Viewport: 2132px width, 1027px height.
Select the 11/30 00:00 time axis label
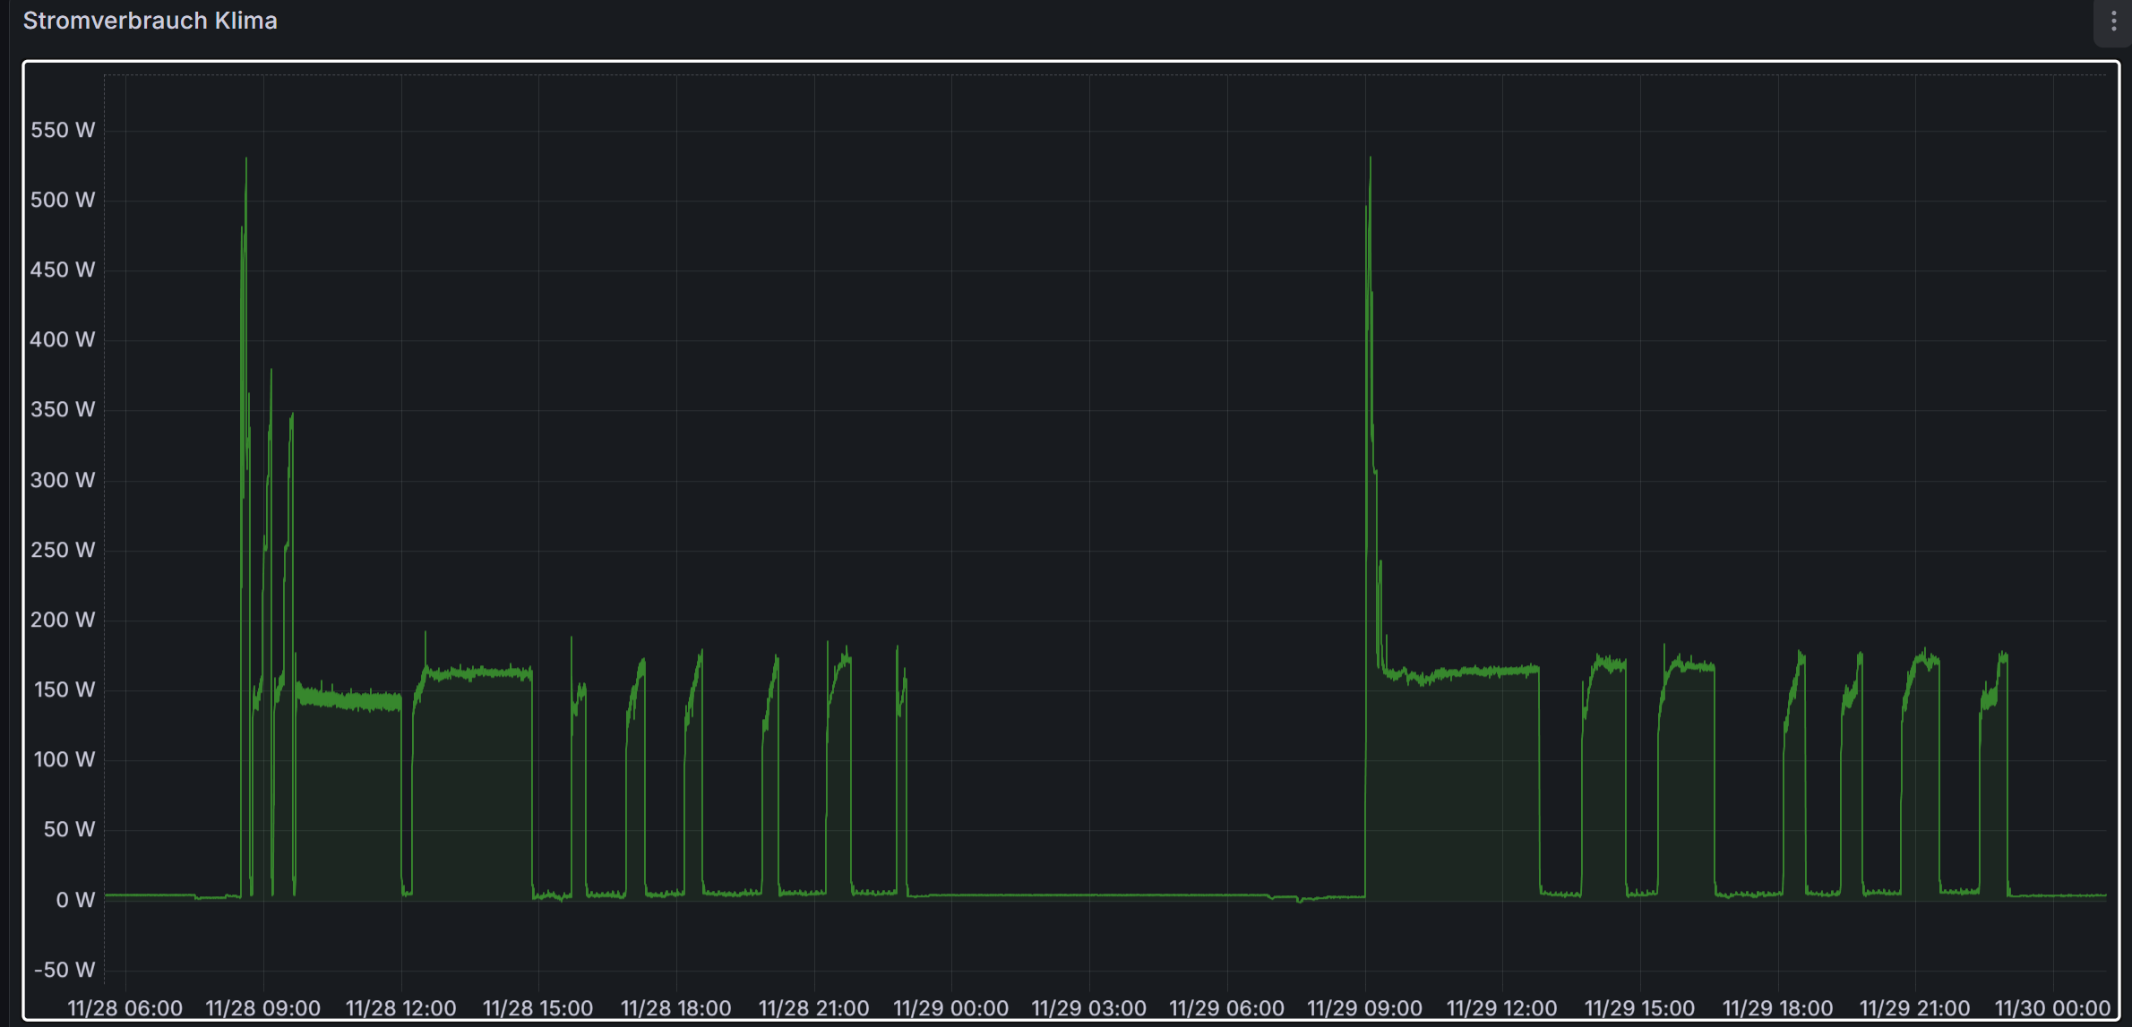tap(2052, 1008)
